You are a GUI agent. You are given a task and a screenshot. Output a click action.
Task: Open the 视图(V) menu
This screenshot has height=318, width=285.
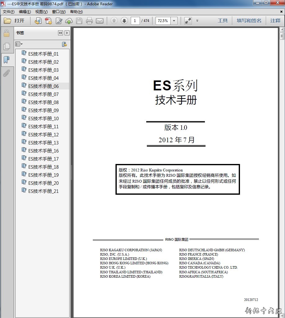click(x=41, y=12)
